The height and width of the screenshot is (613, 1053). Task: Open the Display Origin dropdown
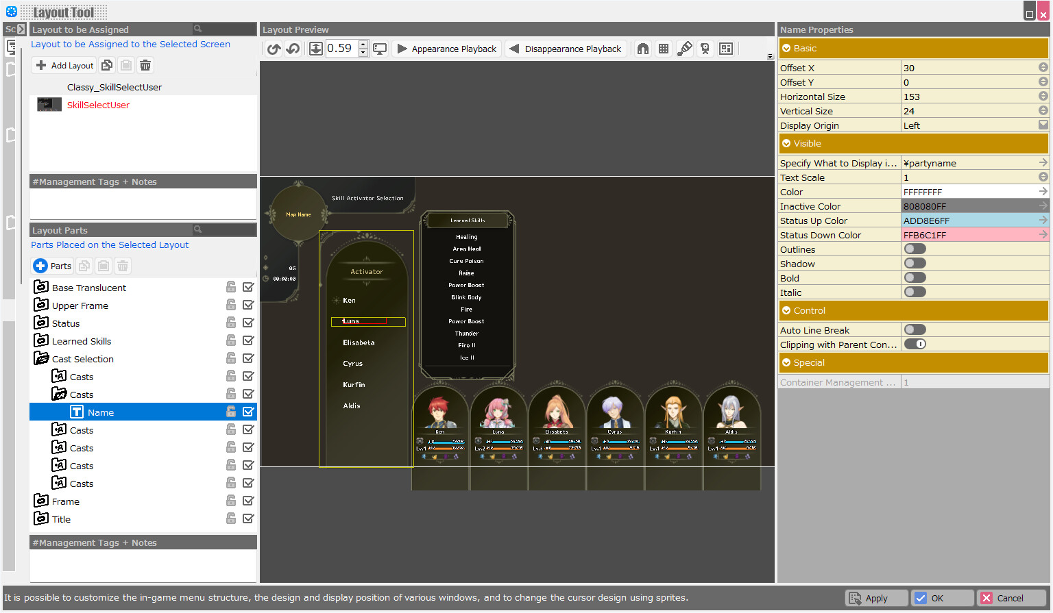[1043, 125]
